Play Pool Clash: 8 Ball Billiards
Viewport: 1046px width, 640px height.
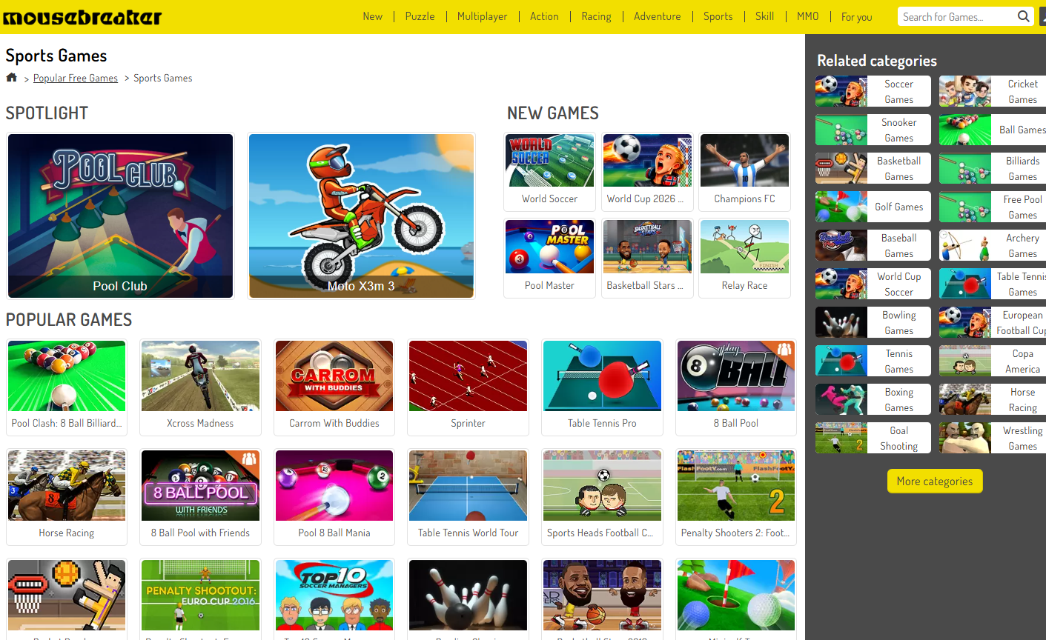67,387
